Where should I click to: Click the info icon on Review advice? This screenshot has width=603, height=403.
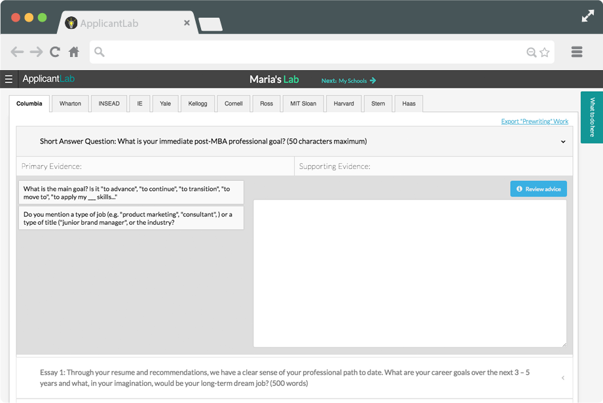click(519, 189)
